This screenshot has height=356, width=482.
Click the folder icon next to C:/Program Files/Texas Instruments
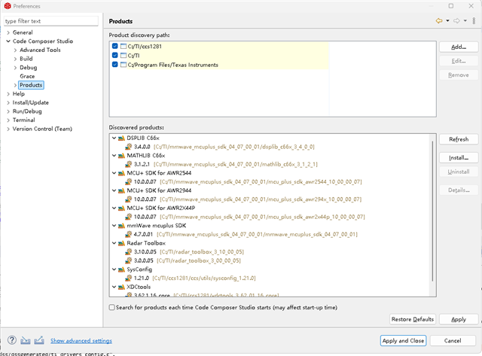[124, 65]
